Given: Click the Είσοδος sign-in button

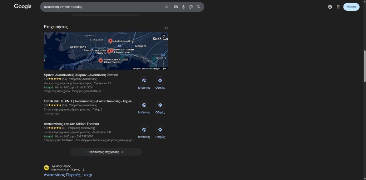Looking at the screenshot, I should coord(351,7).
